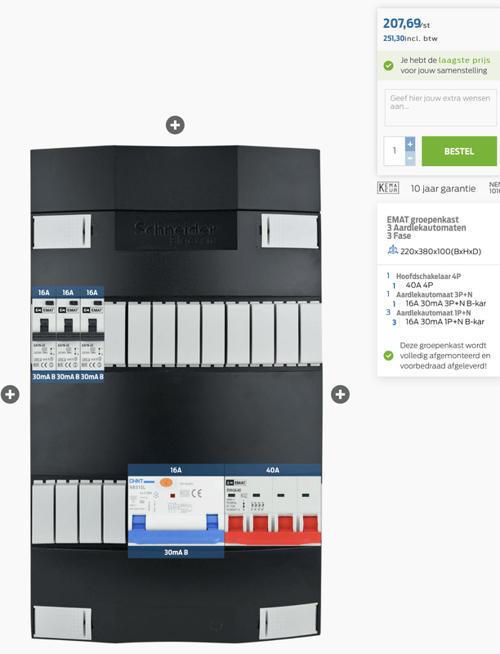The width and height of the screenshot is (500, 654).
Task: Select the CHNT 16A 3P+N aardlekautomaat
Action: click(176, 511)
